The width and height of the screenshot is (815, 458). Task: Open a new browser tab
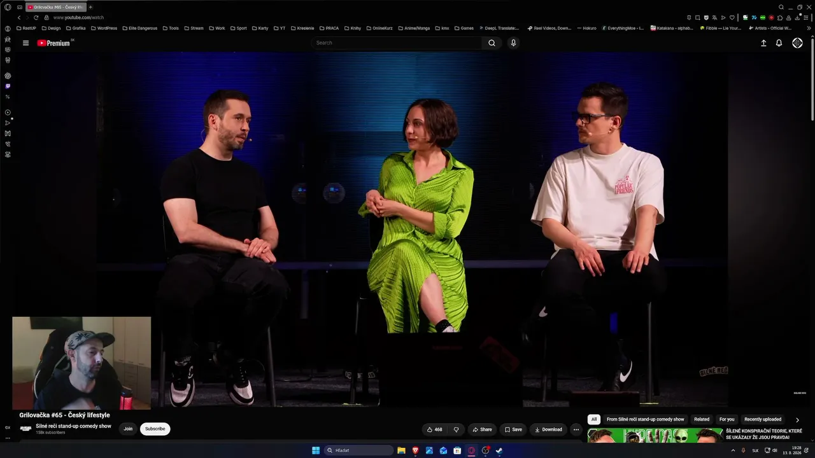90,7
